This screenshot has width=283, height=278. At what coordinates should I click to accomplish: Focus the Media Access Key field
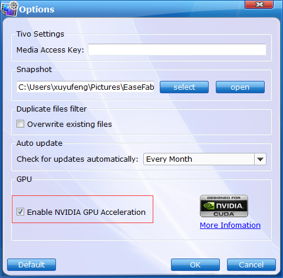pyautogui.click(x=177, y=50)
